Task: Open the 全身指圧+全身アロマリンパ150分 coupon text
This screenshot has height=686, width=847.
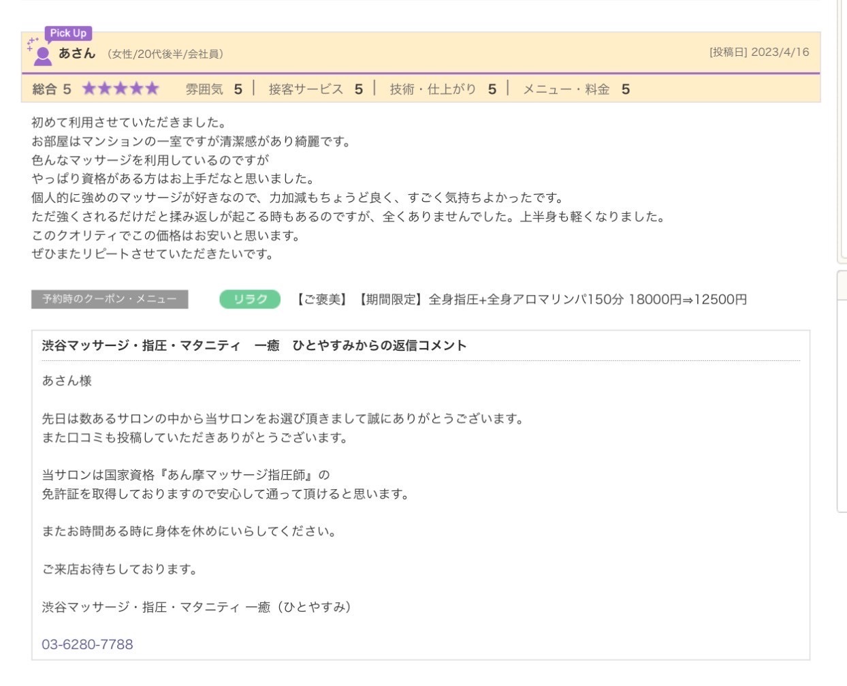Action: pos(521,299)
